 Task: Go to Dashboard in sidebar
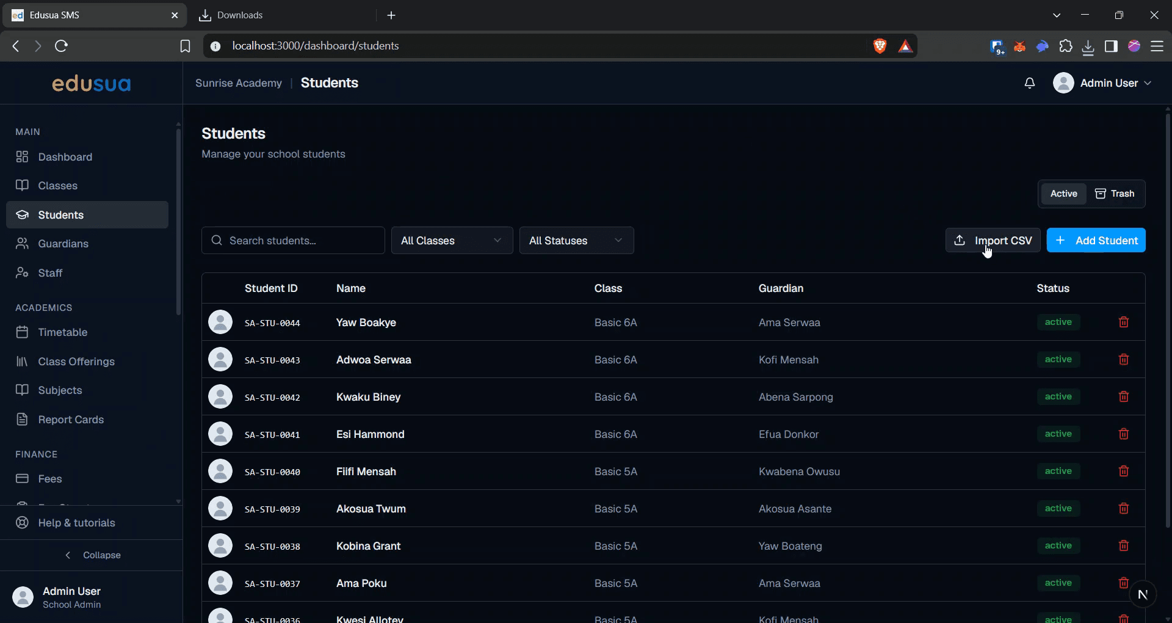tap(87, 157)
